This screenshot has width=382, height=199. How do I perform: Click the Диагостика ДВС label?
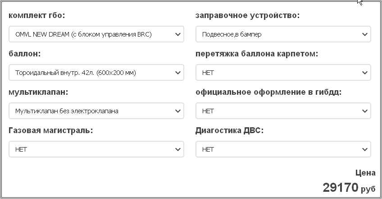(x=229, y=130)
